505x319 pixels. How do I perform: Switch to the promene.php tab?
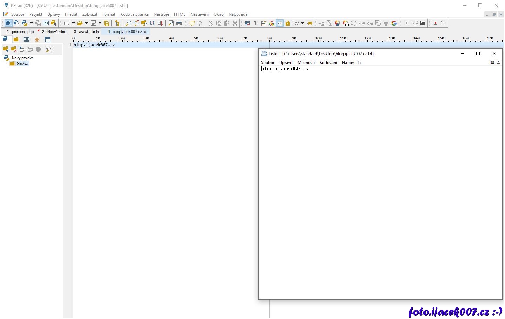point(21,32)
